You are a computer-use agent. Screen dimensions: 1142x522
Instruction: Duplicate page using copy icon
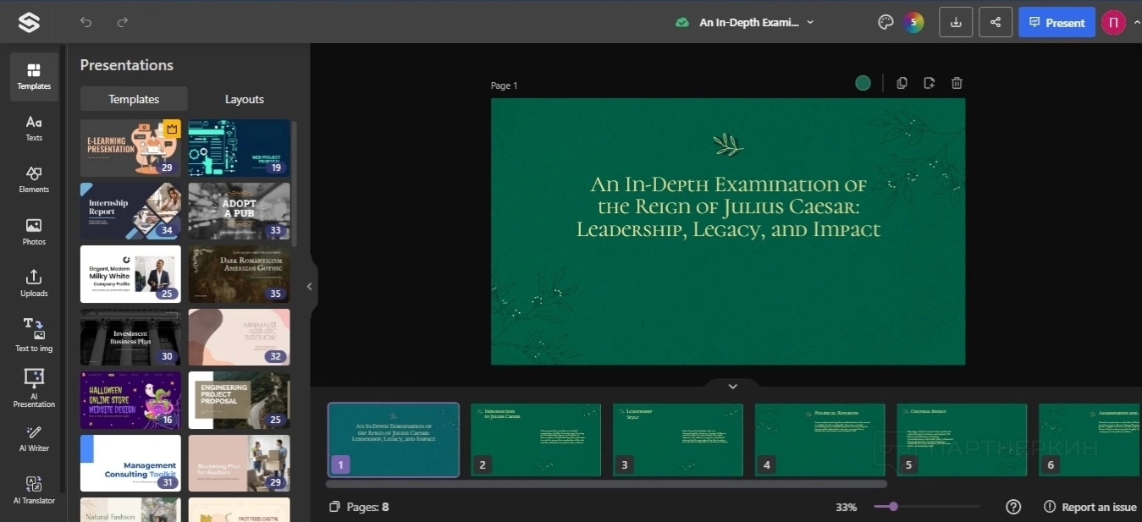coord(902,83)
